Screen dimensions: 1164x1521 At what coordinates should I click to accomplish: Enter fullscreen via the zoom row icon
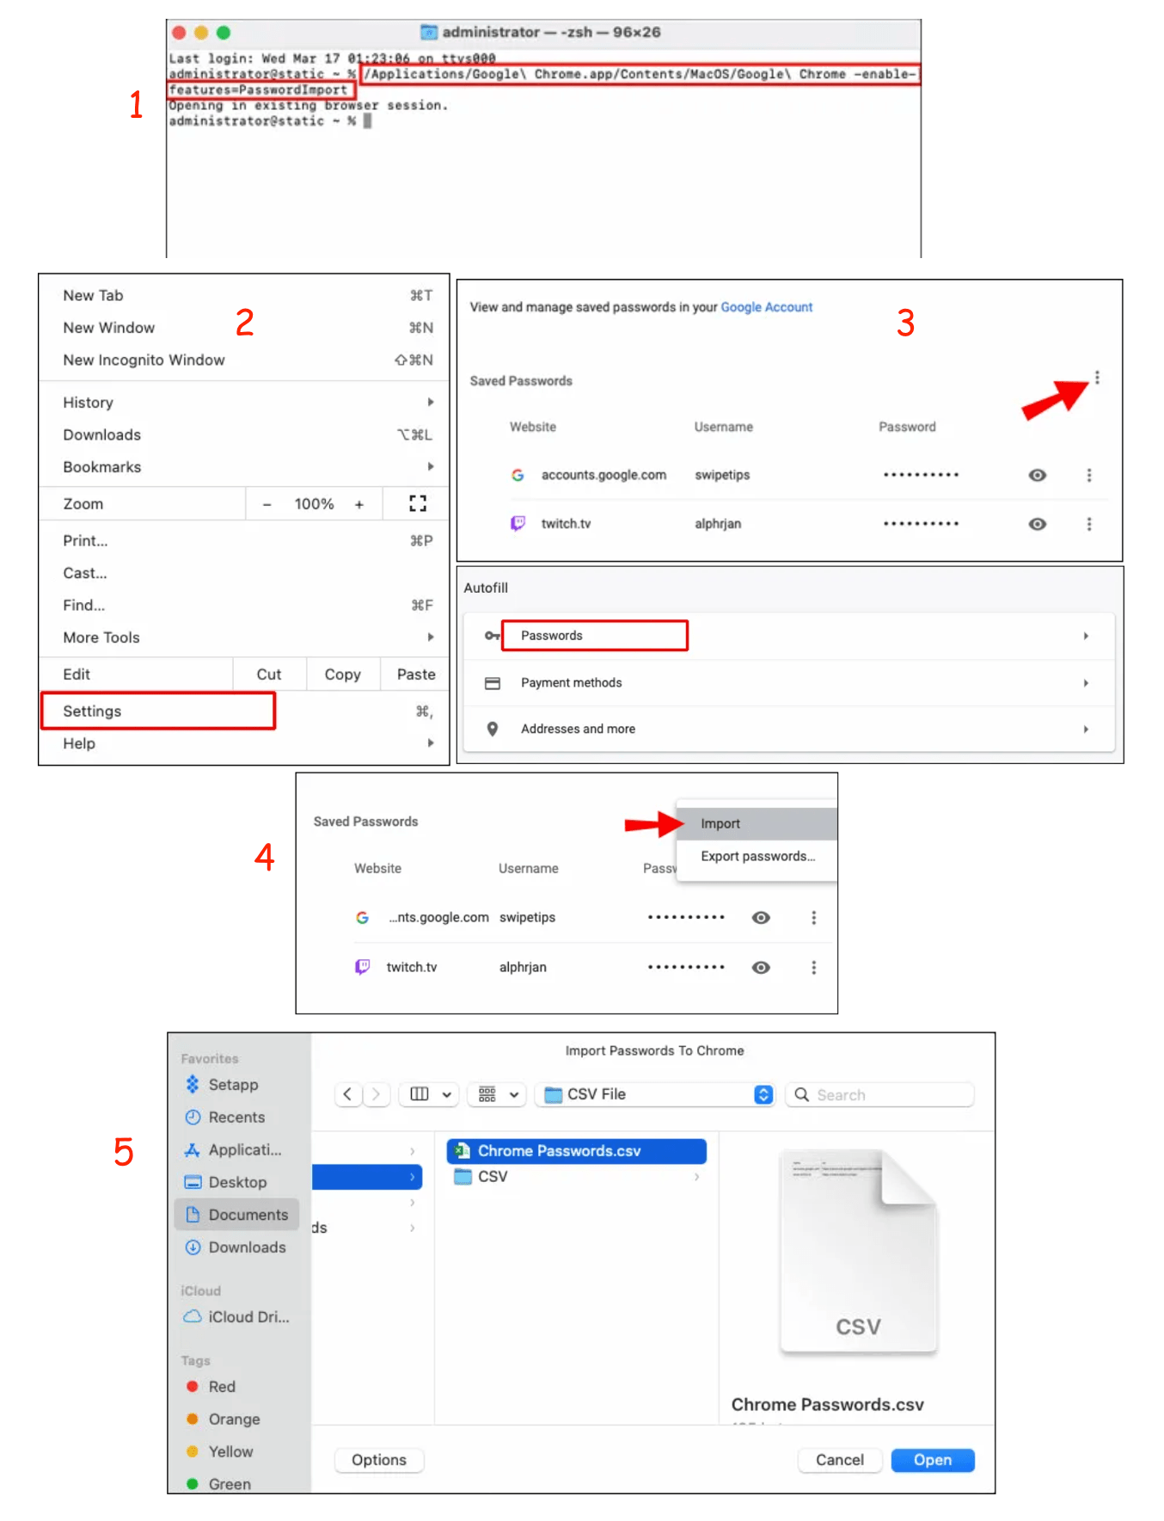418,504
